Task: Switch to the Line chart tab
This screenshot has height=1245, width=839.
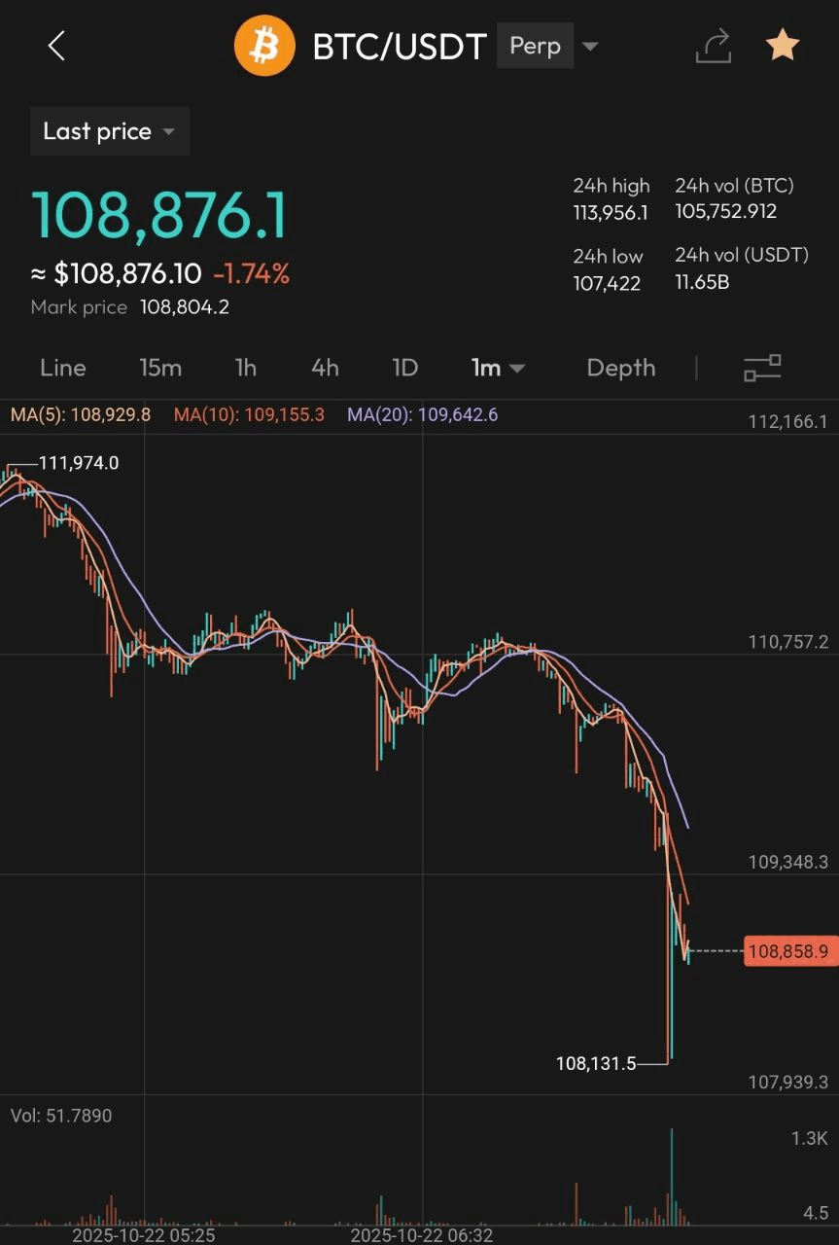Action: [x=63, y=368]
